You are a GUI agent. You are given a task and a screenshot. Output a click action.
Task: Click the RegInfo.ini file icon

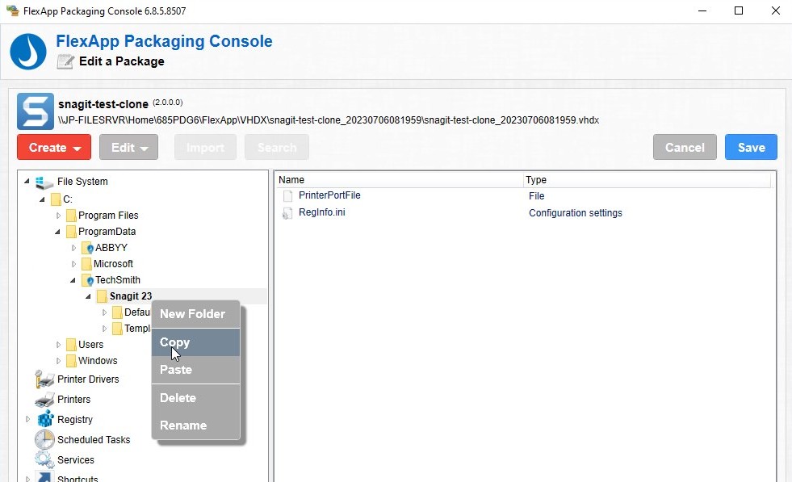click(x=287, y=213)
